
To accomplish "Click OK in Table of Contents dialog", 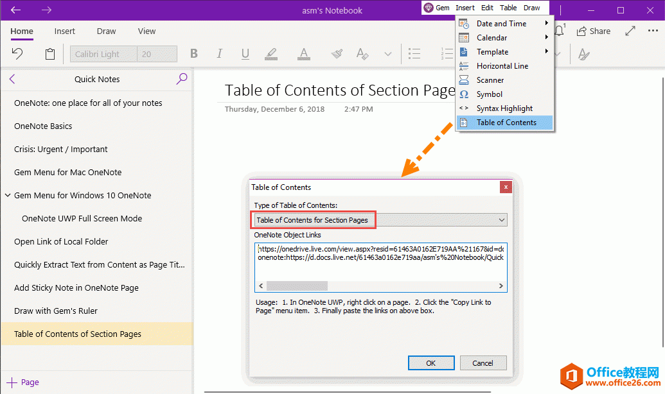I will click(x=431, y=363).
